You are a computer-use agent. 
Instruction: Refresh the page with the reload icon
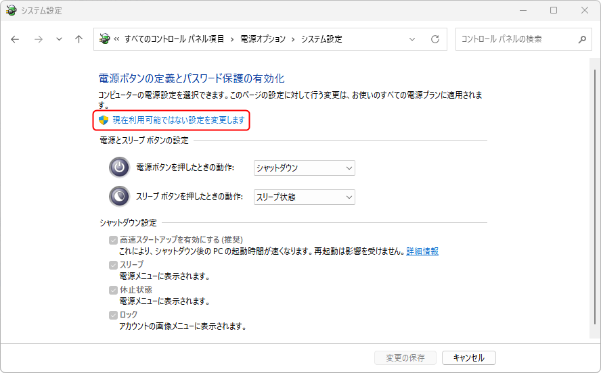(435, 39)
